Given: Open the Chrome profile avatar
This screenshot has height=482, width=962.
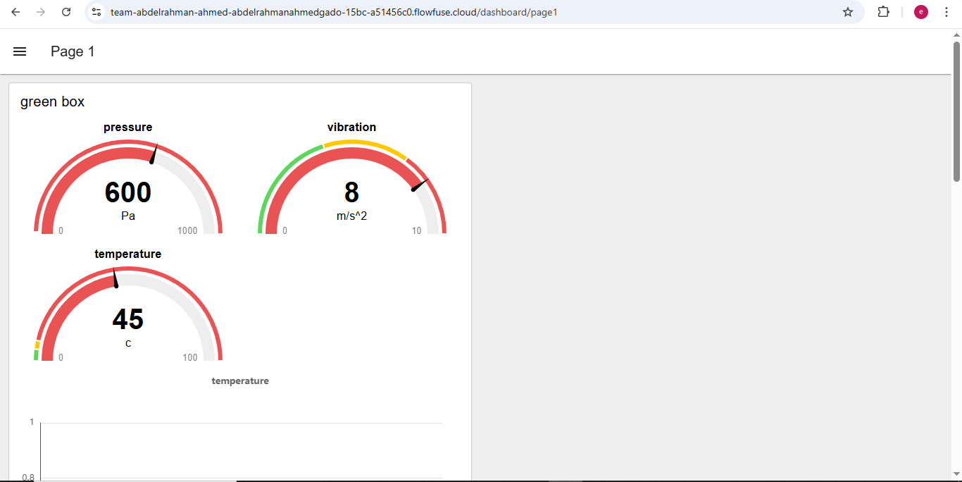Looking at the screenshot, I should coord(921,12).
